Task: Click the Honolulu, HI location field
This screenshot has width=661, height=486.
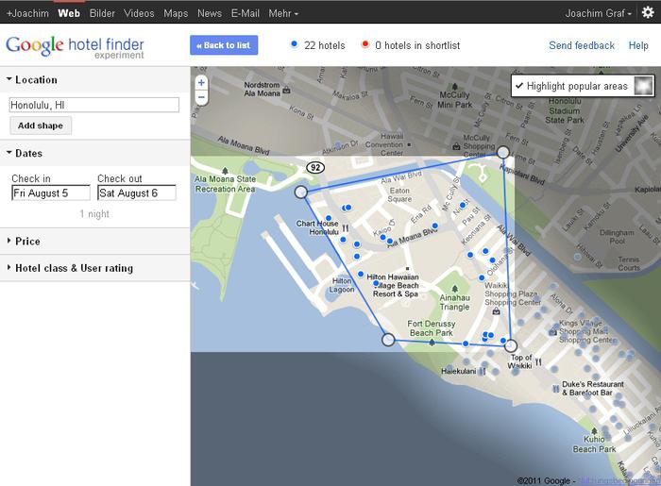Action: (x=94, y=105)
